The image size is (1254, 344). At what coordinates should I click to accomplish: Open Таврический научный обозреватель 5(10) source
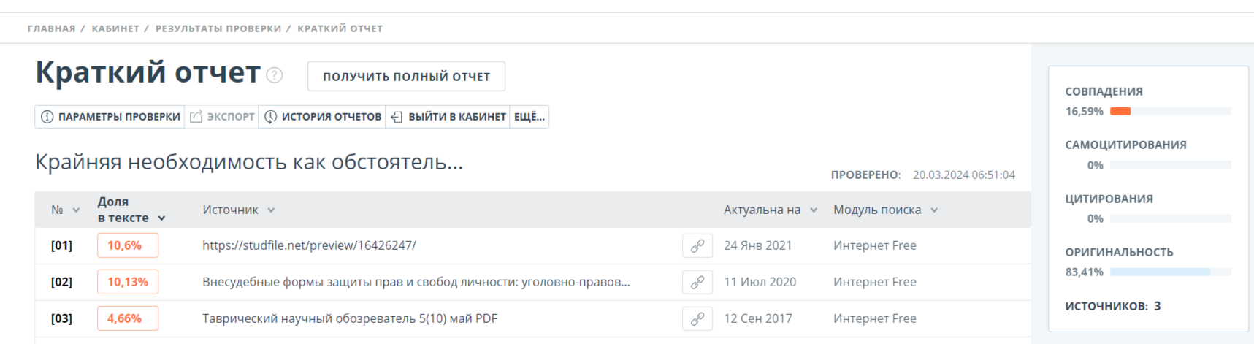[350, 318]
